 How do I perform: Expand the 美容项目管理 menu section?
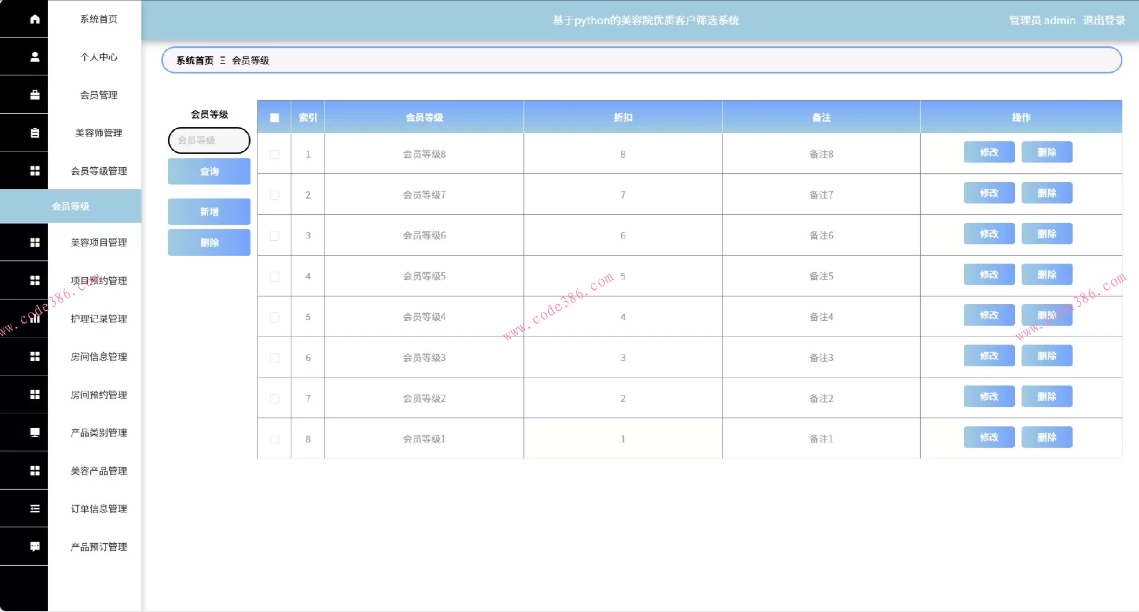point(98,243)
